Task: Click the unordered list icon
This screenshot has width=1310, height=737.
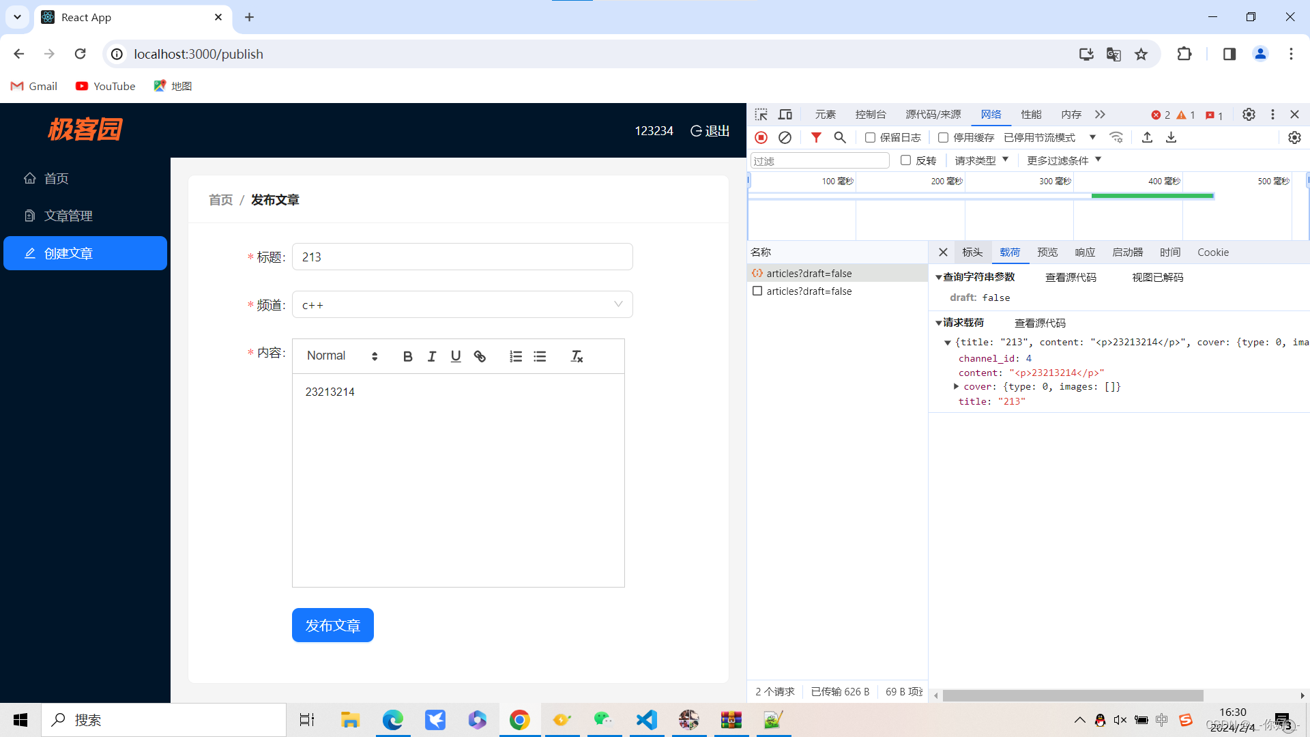Action: point(540,356)
